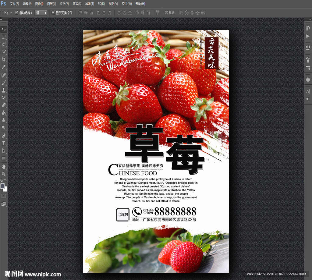
Task: Open the 图层(L) menu
Action: tap(51, 4)
